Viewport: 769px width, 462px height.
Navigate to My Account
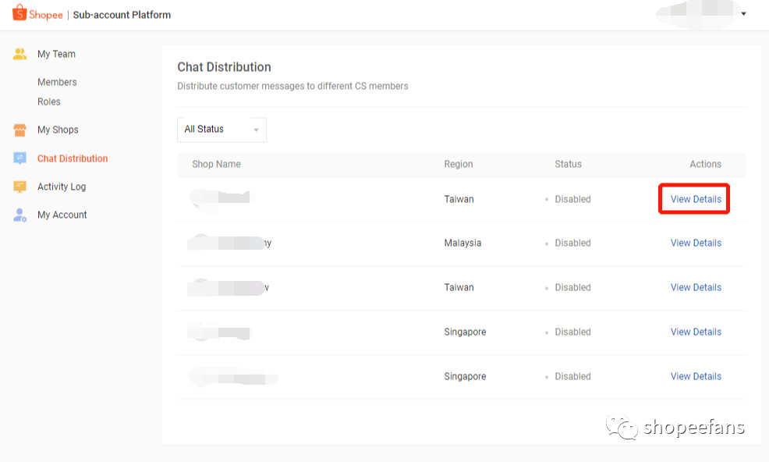[x=62, y=215]
